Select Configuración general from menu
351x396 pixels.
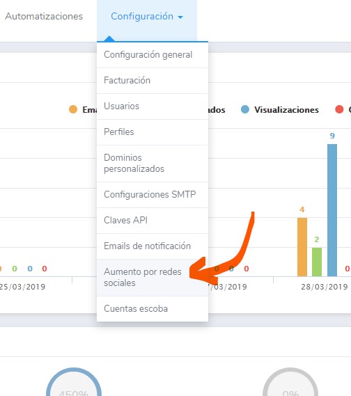click(x=153, y=55)
